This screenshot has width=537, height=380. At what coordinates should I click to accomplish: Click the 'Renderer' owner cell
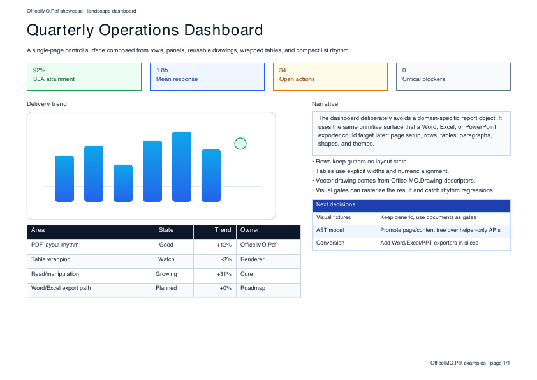pyautogui.click(x=268, y=261)
